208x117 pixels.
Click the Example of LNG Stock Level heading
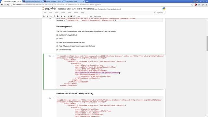pos(75,94)
